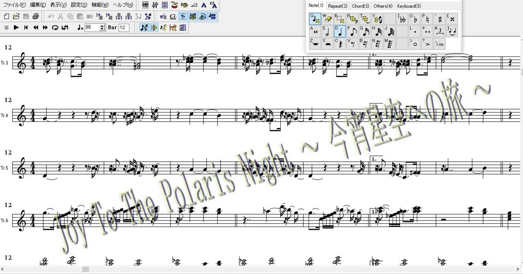Image resolution: width=523 pixels, height=274 pixels.
Task: Select the rim shot button
Action: point(439,43)
